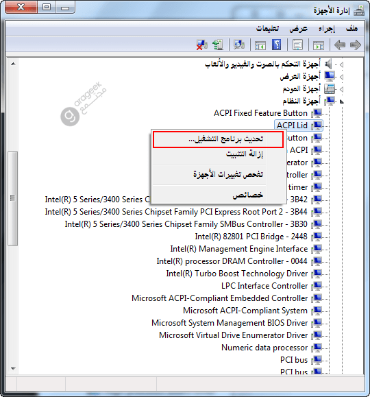Choose تفحص تغييرات الأجهزة context menu entry
The width and height of the screenshot is (370, 397).
pyautogui.click(x=228, y=174)
